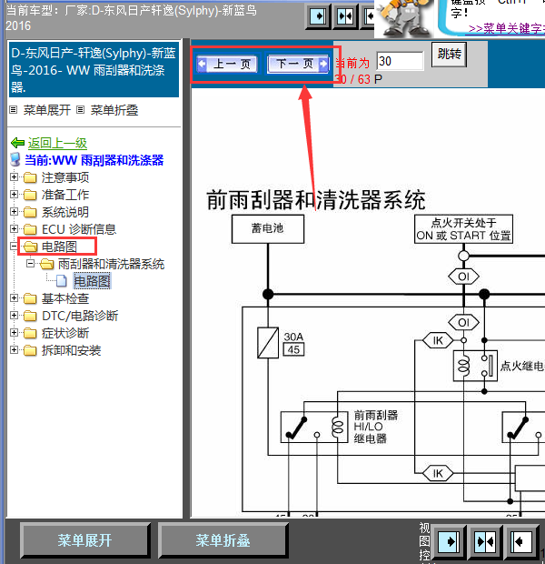Select 症状诊断 folder label
The width and height of the screenshot is (545, 564).
(x=65, y=333)
